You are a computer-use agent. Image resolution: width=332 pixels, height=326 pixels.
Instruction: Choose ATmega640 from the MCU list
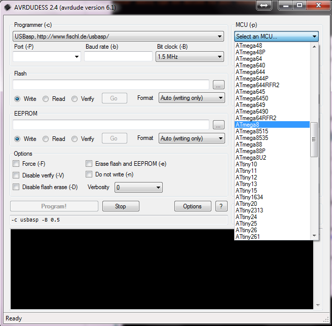[x=272, y=65]
